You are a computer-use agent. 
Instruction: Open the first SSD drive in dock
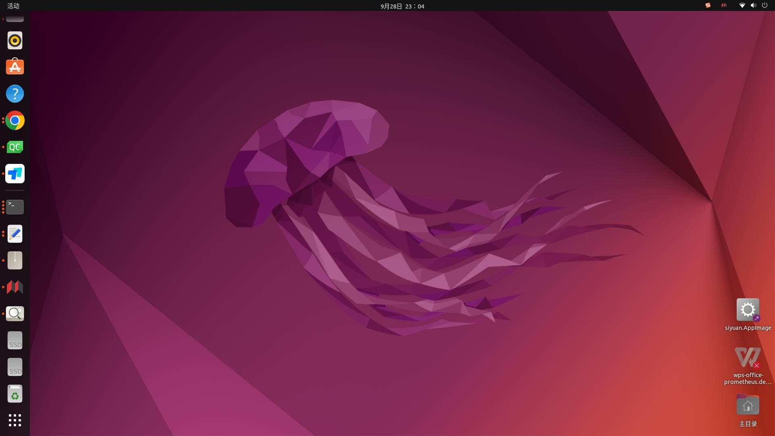coord(15,340)
